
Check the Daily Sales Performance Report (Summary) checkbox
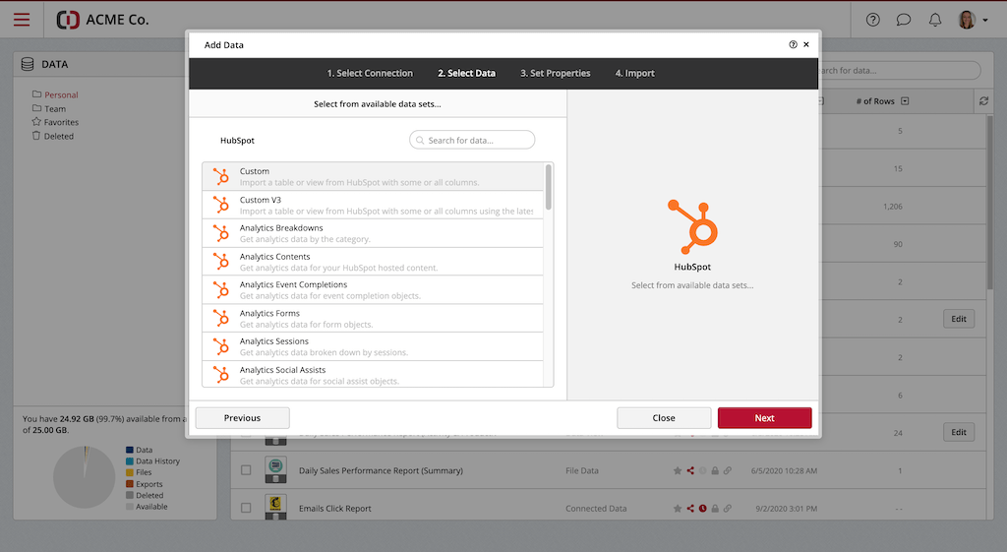[246, 470]
